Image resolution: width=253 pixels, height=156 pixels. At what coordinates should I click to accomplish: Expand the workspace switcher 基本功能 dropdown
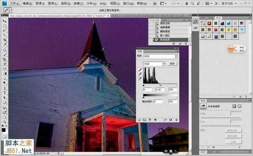click(229, 3)
